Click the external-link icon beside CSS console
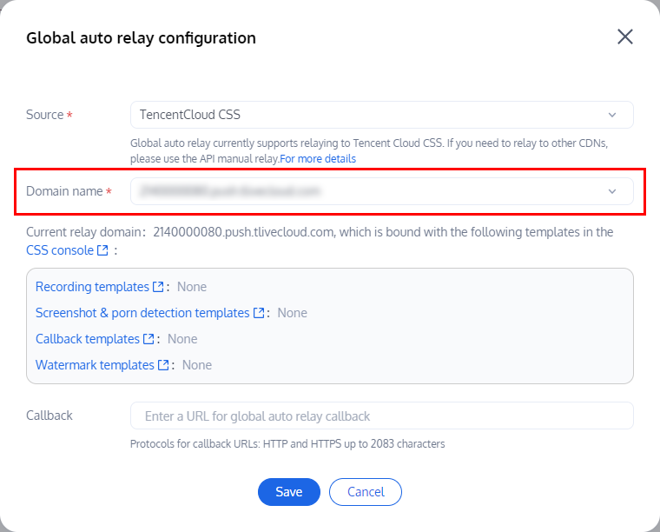 tap(103, 250)
